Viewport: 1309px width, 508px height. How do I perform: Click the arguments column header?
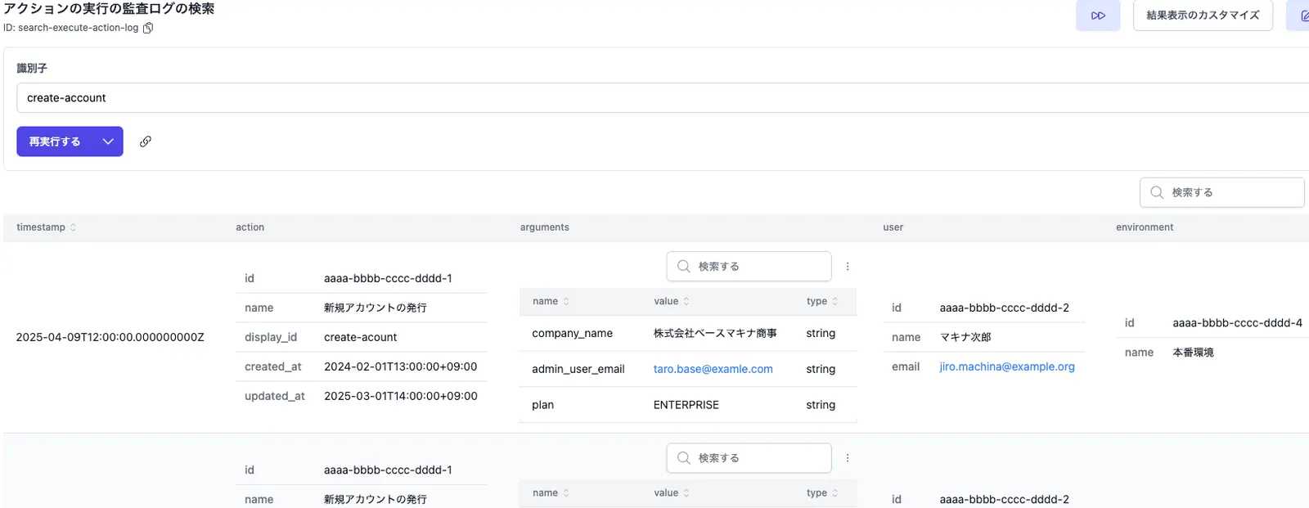point(545,227)
